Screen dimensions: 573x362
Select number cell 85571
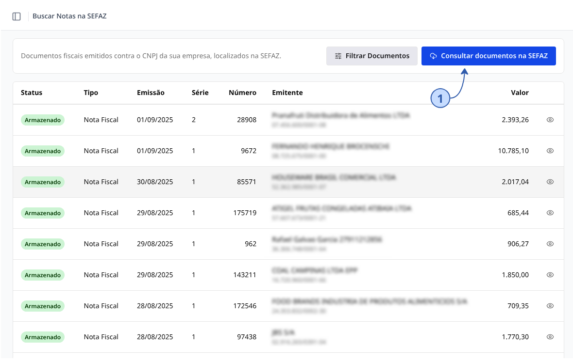point(247,182)
